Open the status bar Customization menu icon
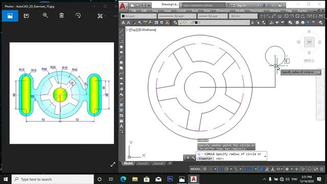This screenshot has height=184, width=327. coord(322,169)
